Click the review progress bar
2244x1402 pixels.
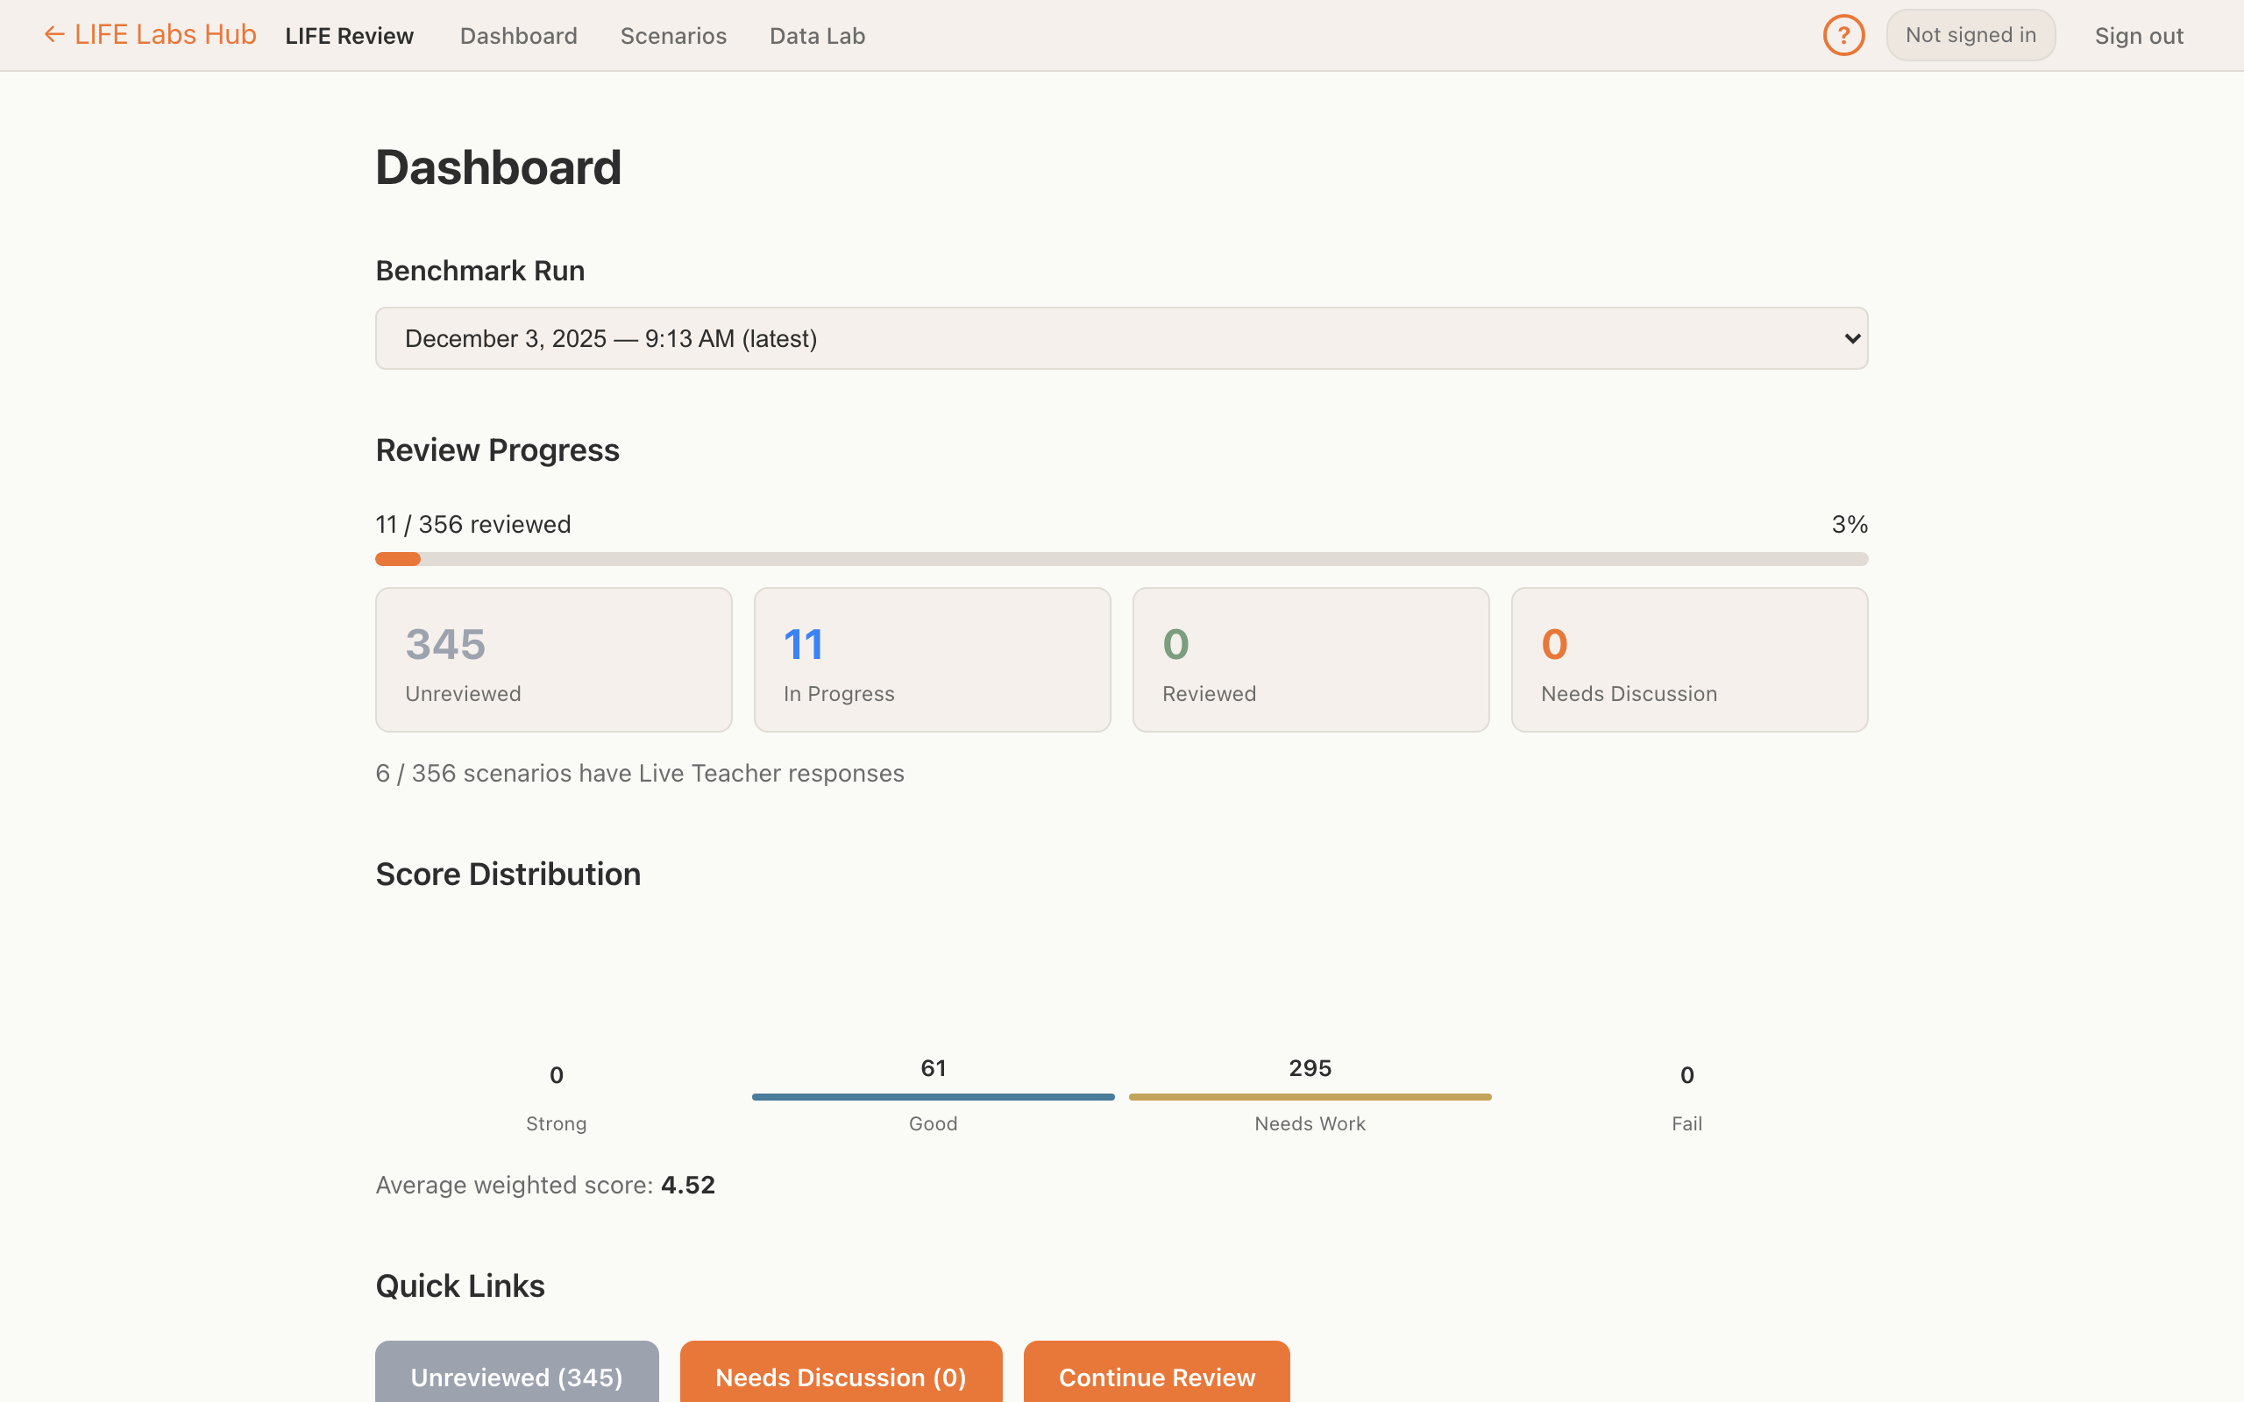(1121, 559)
